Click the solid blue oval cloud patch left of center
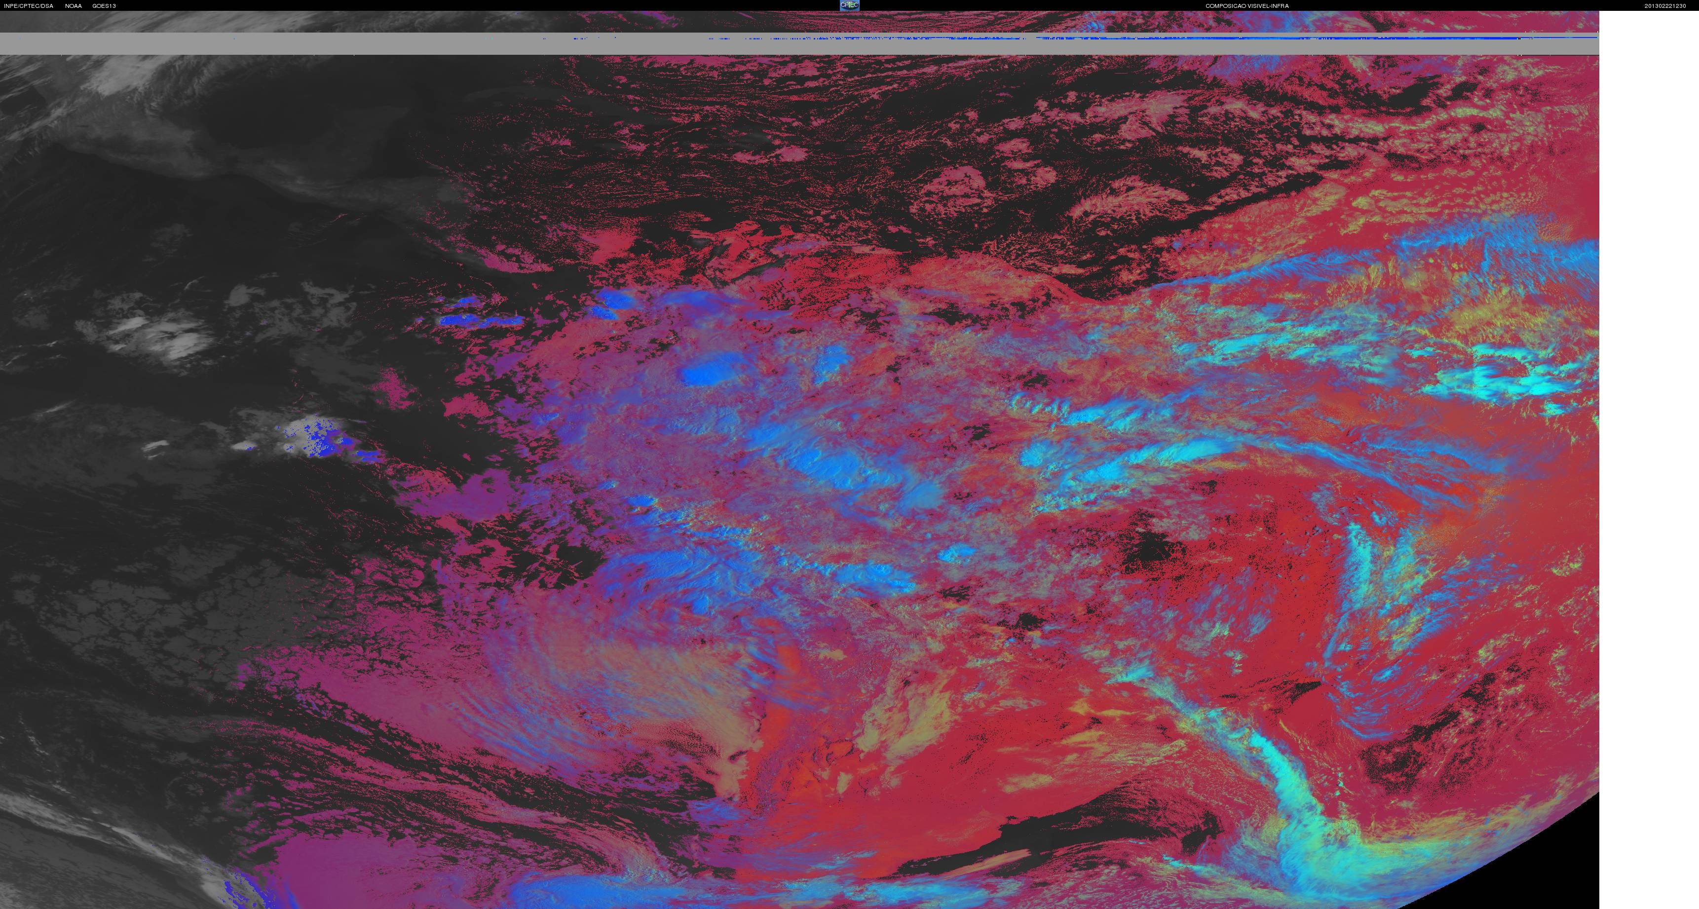Viewport: 1699px width, 909px height. [x=709, y=375]
